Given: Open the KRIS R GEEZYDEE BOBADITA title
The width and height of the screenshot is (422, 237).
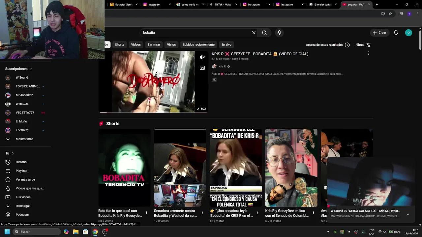Looking at the screenshot, I should 260,54.
